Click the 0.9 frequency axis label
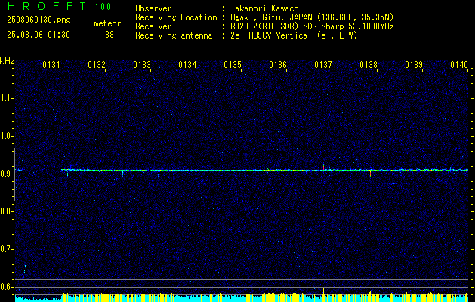 point(6,174)
